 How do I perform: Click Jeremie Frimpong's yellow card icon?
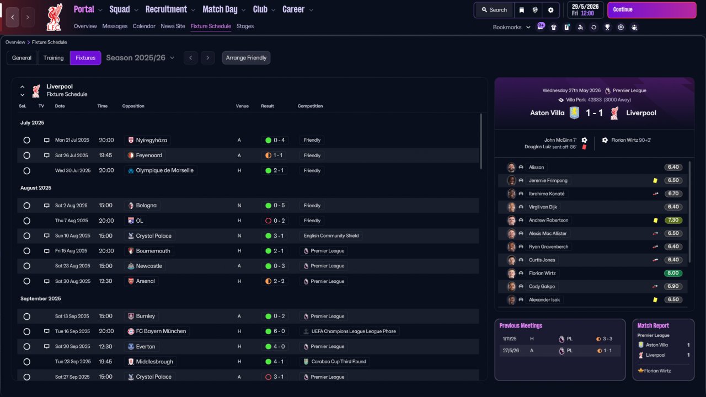[655, 180]
